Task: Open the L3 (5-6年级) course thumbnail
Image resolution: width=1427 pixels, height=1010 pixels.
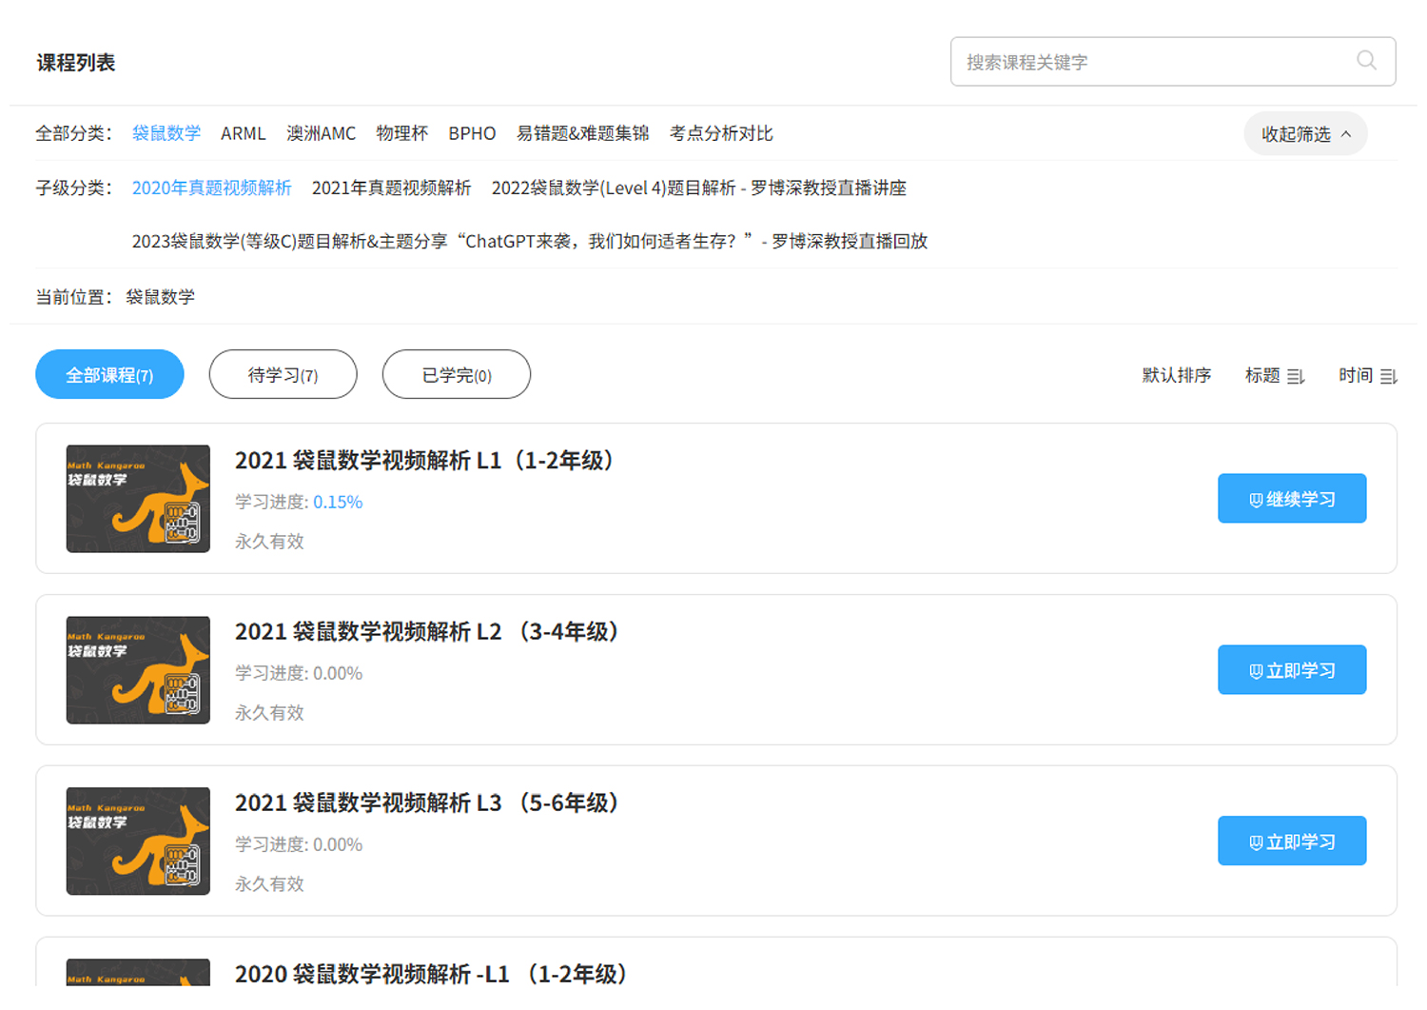Action: (x=138, y=842)
